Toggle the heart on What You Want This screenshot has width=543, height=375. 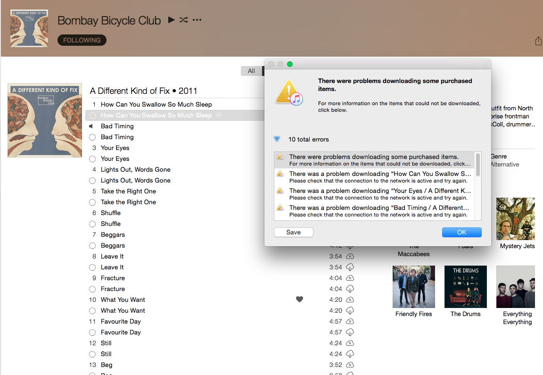[x=300, y=300]
